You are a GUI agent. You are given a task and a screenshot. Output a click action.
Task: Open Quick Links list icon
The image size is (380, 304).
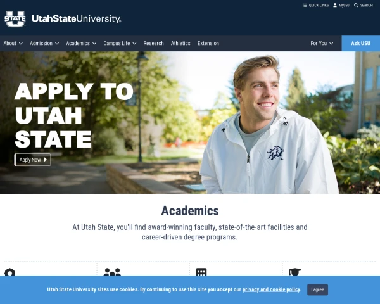click(305, 5)
